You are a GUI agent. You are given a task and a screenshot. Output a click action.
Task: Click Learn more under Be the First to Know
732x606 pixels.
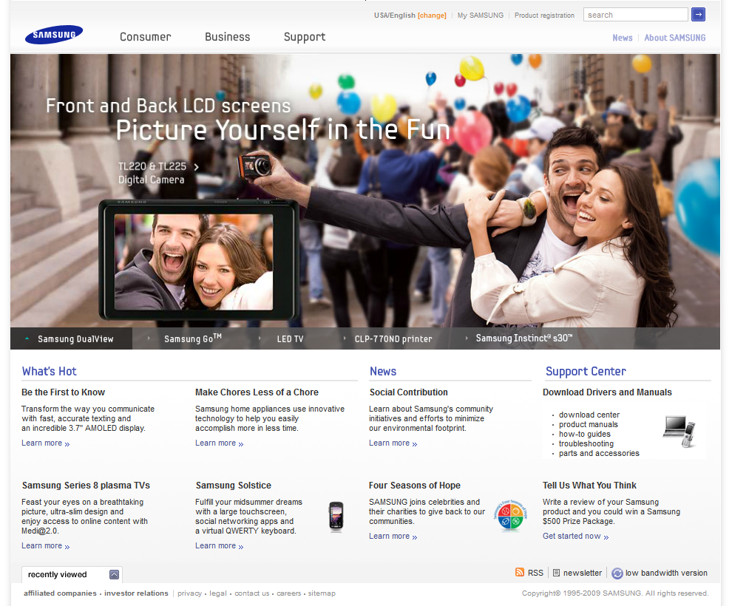[x=45, y=443]
